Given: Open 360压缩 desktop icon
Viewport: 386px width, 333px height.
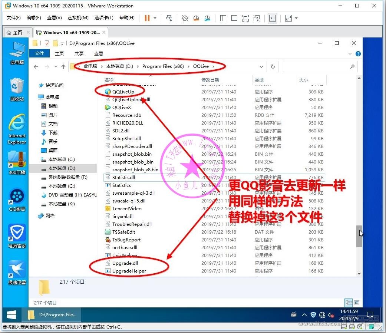Looking at the screenshot, I should pos(17,163).
